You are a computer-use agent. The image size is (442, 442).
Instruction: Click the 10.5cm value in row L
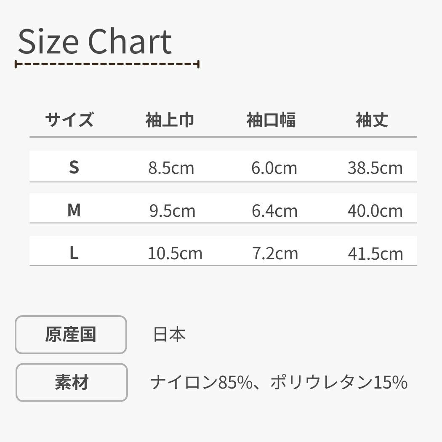click(175, 253)
